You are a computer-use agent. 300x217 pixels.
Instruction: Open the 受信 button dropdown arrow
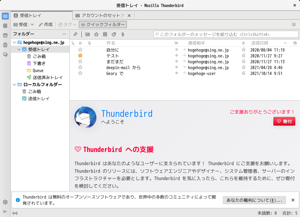click(x=32, y=25)
